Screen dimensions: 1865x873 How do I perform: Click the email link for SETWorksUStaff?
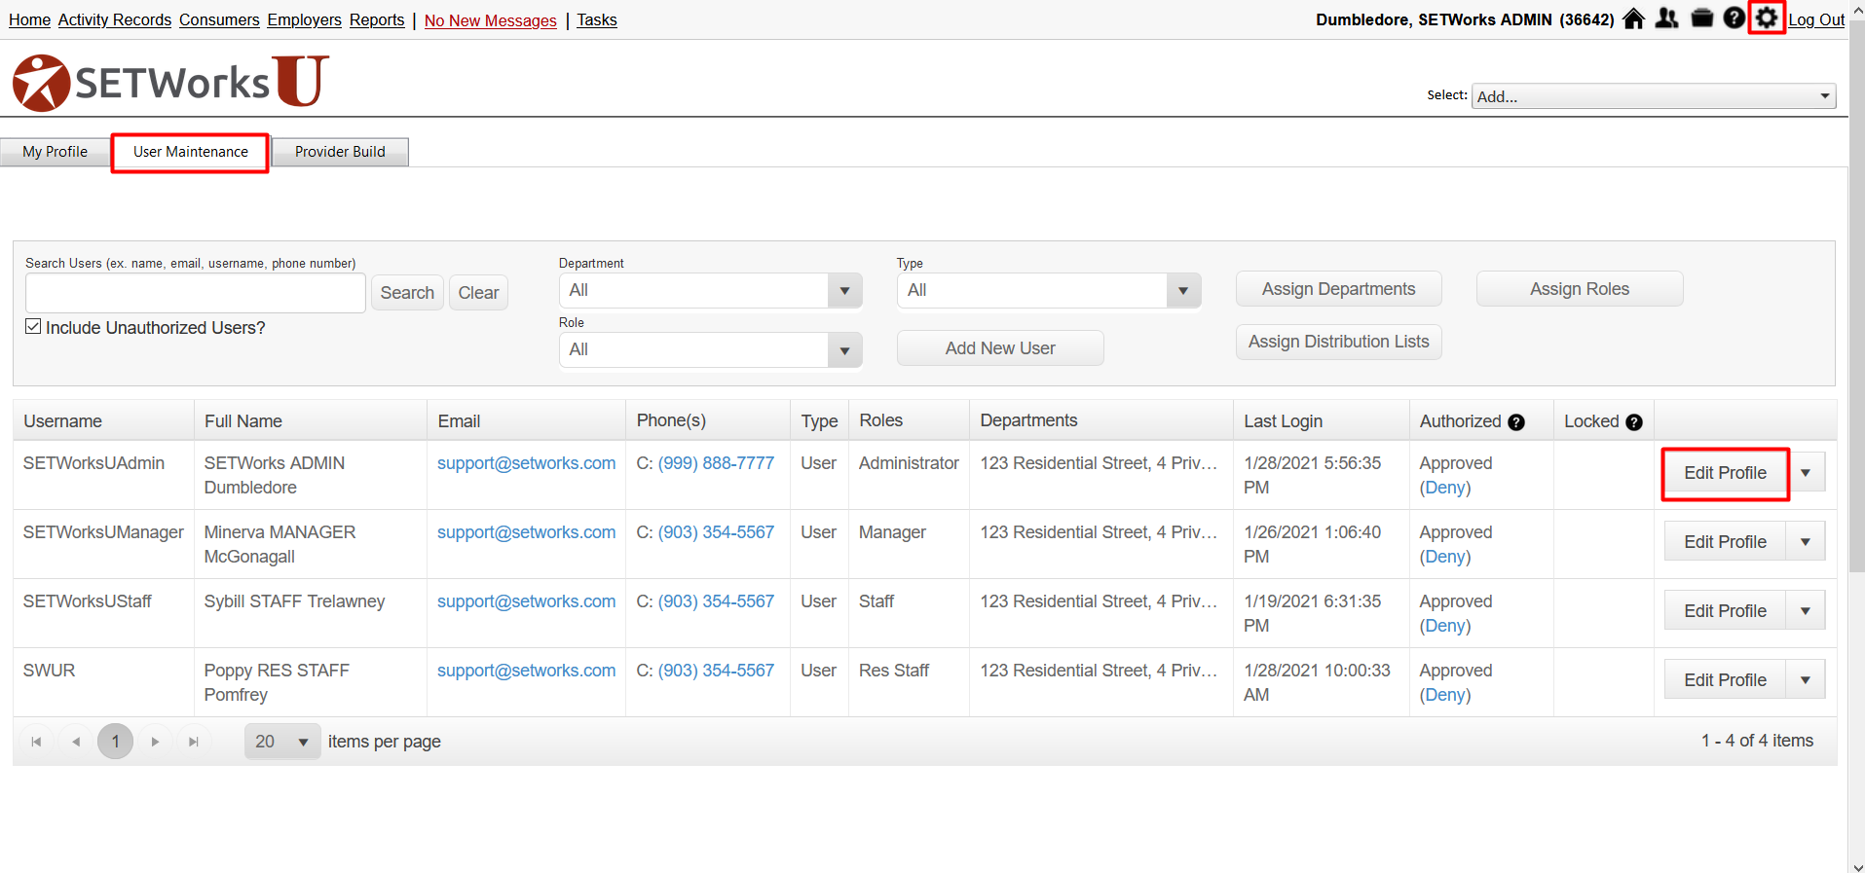[x=526, y=601]
